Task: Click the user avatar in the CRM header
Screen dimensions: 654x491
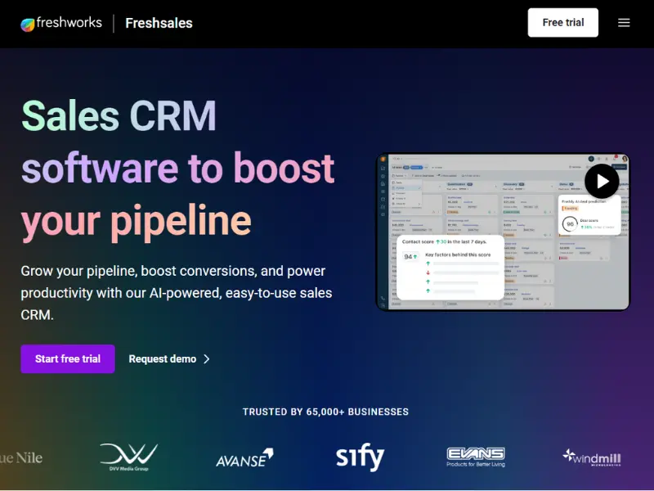Action: (625, 159)
